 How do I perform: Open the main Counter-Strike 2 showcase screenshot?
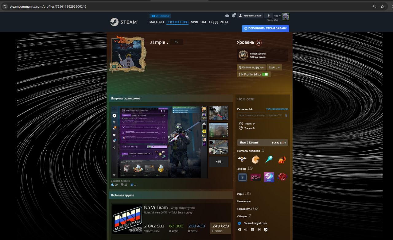[x=159, y=142]
